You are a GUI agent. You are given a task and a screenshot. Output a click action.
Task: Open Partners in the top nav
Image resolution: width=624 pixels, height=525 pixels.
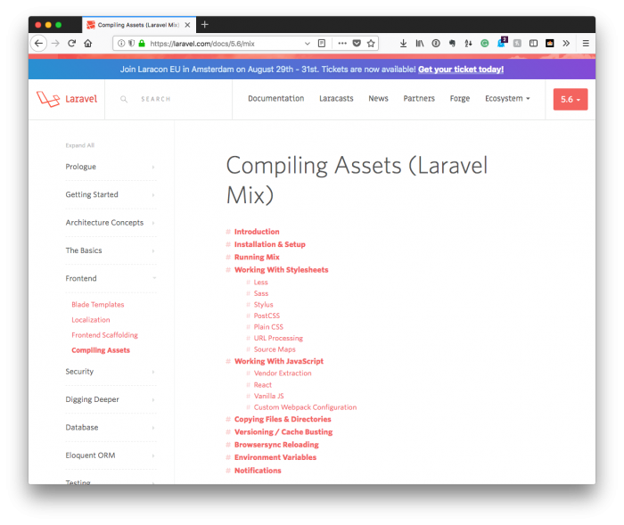click(x=419, y=98)
